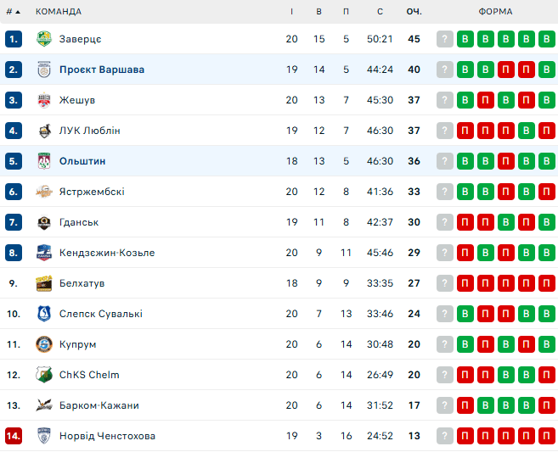The height and width of the screenshot is (452, 558).
Task: Open the Кендзєжин-Козьле team page link
Action: pyautogui.click(x=107, y=253)
